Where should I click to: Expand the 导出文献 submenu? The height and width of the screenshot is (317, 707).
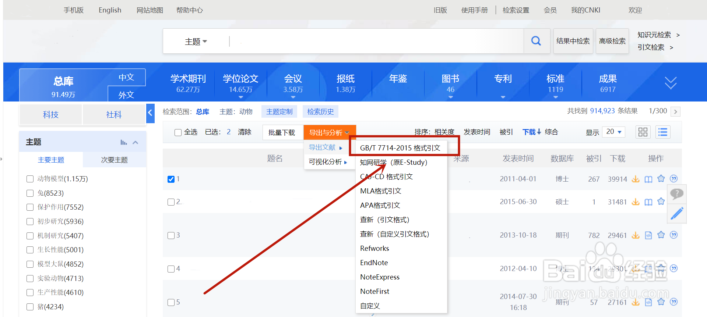click(326, 147)
